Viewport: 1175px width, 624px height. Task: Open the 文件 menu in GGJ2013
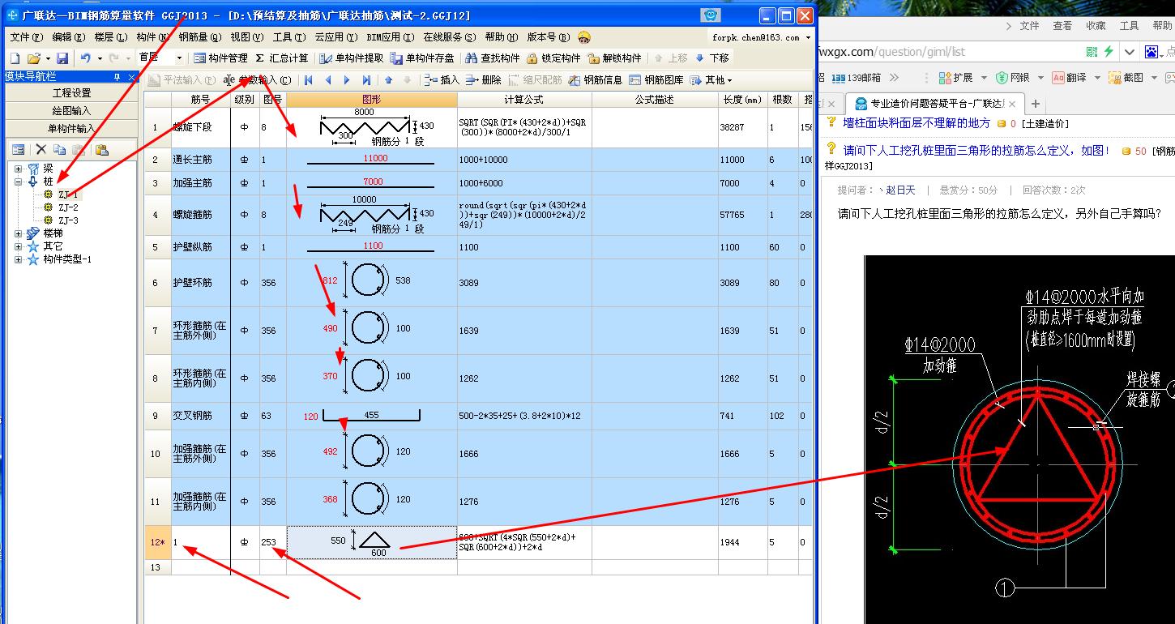[25, 37]
